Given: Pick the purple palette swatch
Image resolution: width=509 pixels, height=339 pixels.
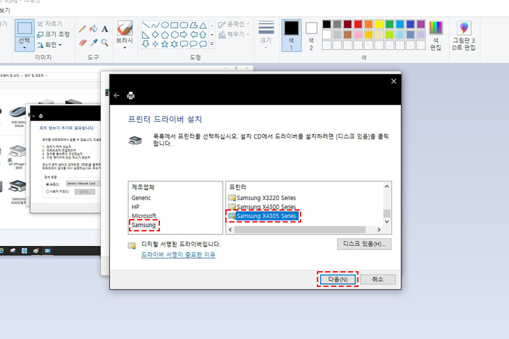Looking at the screenshot, I should click(421, 24).
